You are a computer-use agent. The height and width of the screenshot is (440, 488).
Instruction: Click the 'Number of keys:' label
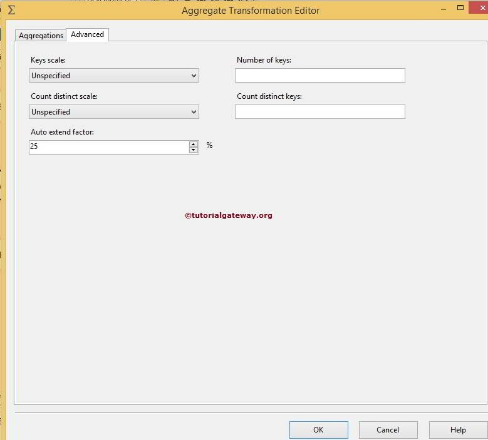(264, 60)
